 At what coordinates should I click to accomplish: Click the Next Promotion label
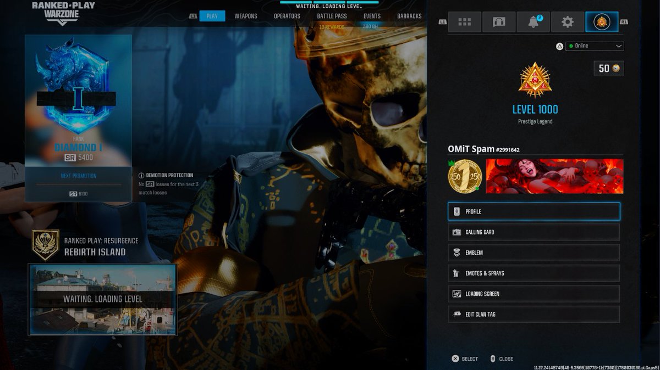point(78,176)
